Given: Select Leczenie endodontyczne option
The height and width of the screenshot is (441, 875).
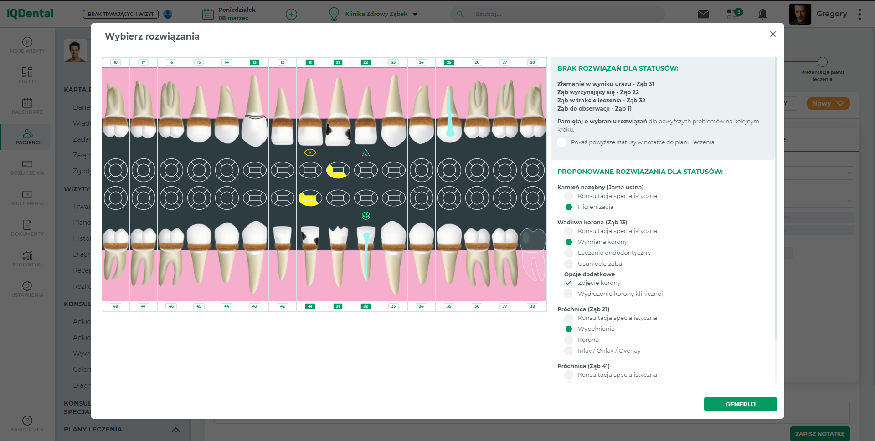Looking at the screenshot, I should click(569, 253).
